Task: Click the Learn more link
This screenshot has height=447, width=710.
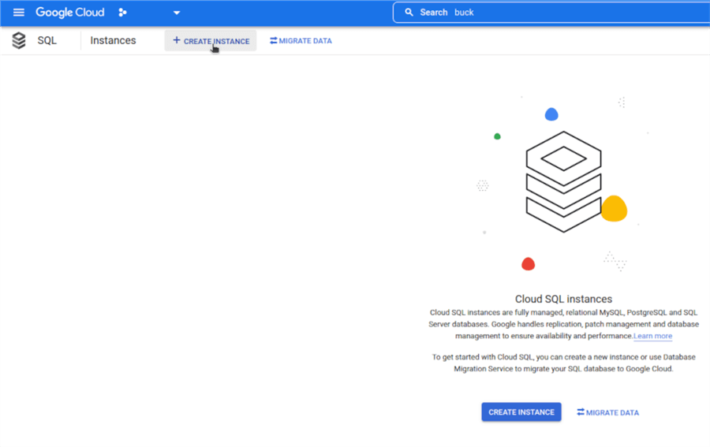Action: tap(652, 336)
